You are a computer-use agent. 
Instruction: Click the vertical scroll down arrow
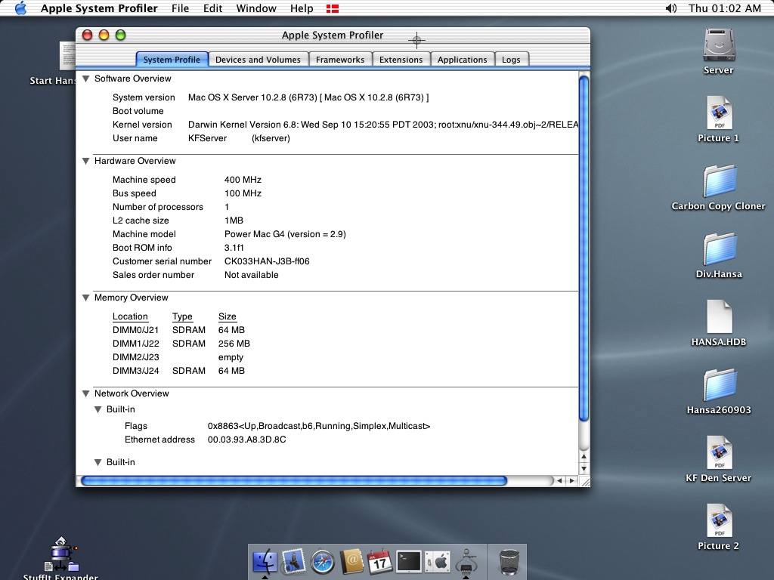584,468
